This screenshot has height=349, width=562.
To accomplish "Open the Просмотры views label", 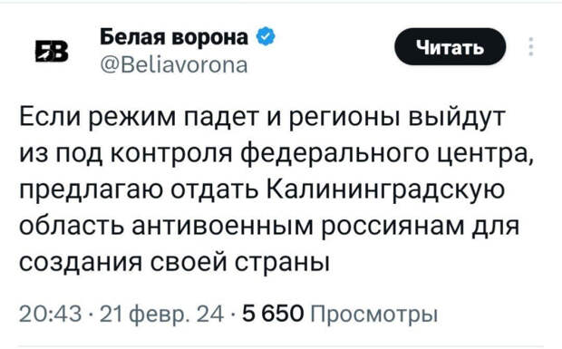I will pos(373,315).
